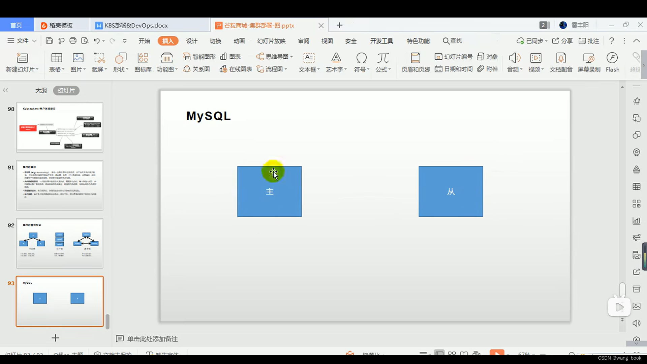Add a new slide with bottom plus button
The width and height of the screenshot is (647, 364).
click(x=55, y=338)
